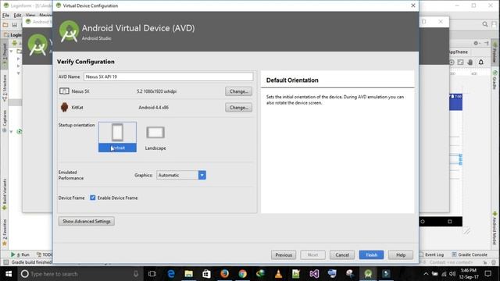Image resolution: width=500 pixels, height=281 pixels.
Task: Open the Graphics Automatic dropdown
Action: (x=181, y=175)
